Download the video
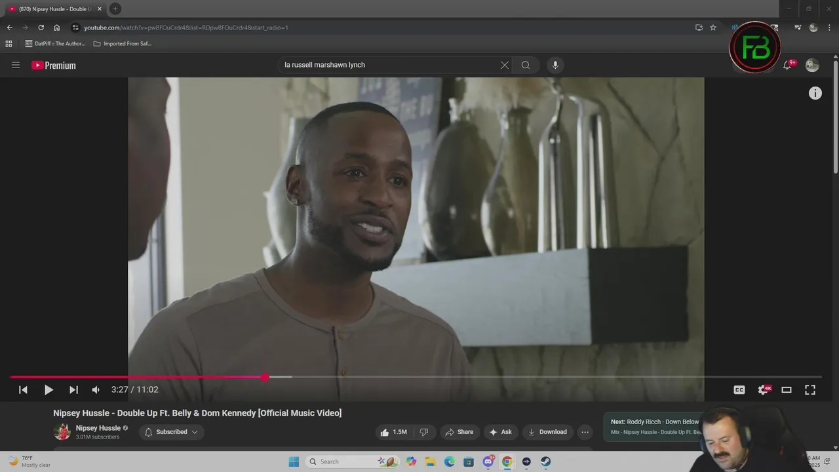This screenshot has width=839, height=472. [547, 432]
